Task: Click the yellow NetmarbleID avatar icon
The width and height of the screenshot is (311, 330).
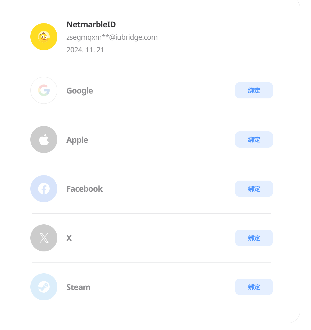Action: click(x=44, y=37)
